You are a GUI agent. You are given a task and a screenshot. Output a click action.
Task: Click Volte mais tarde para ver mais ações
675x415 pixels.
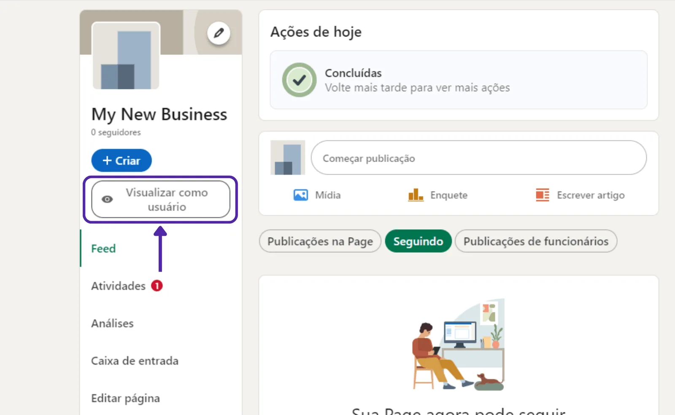pos(417,88)
